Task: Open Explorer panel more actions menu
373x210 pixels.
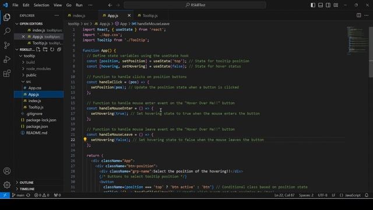Action: coord(57,16)
